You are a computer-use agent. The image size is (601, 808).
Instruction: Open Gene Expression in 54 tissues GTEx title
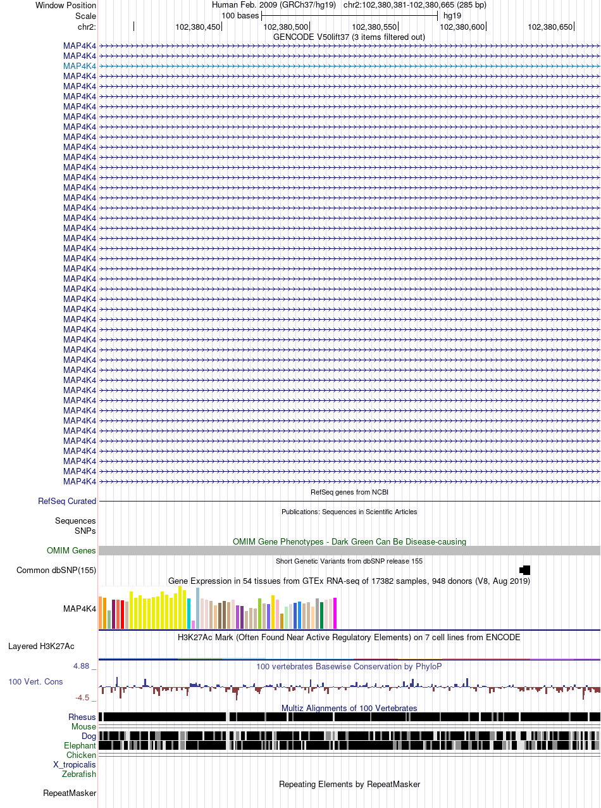tap(349, 581)
